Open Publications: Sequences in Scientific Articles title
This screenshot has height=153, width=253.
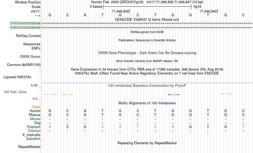[x=147, y=40]
